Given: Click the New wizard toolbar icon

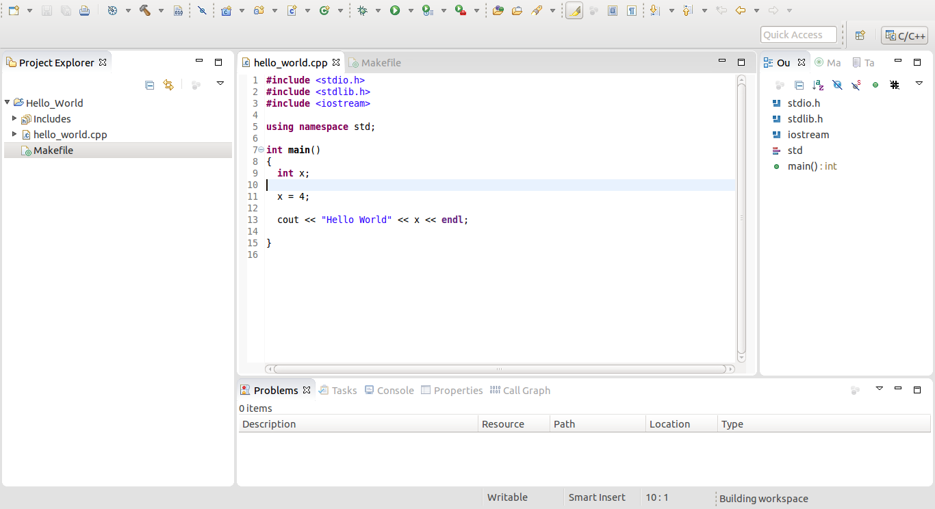Looking at the screenshot, I should click(14, 10).
